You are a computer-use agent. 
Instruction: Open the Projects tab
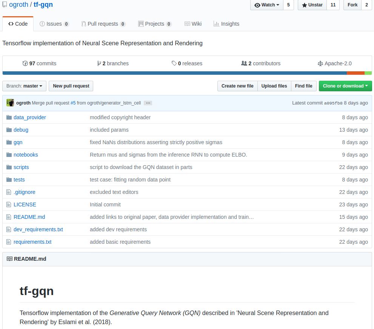(155, 24)
